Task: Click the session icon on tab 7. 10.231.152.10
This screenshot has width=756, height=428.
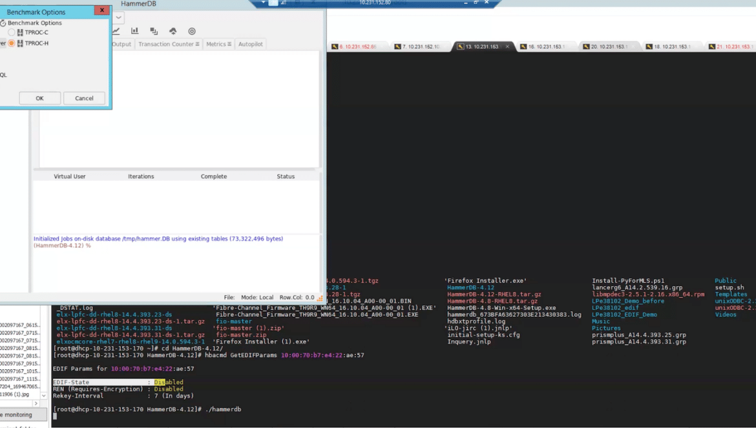Action: point(397,46)
